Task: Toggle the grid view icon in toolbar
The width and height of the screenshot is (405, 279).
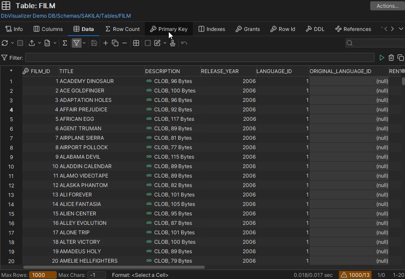Action: click(x=136, y=43)
